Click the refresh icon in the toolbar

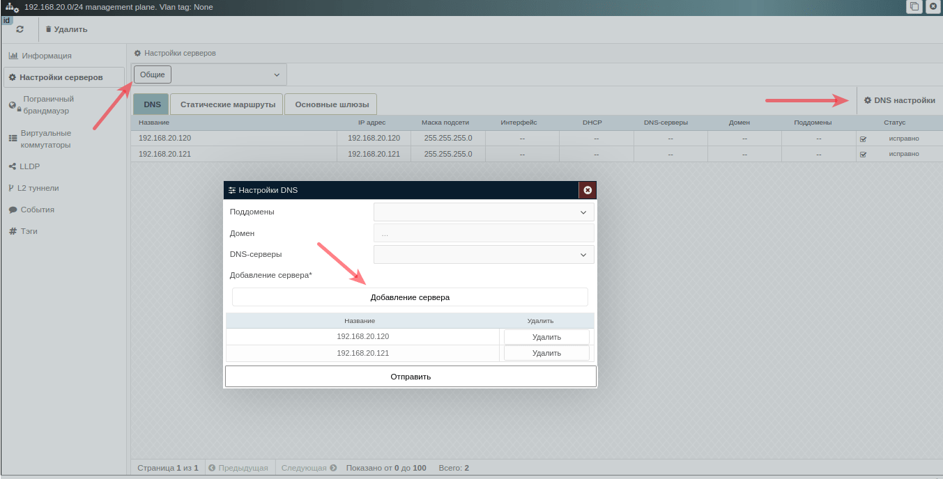pos(20,29)
